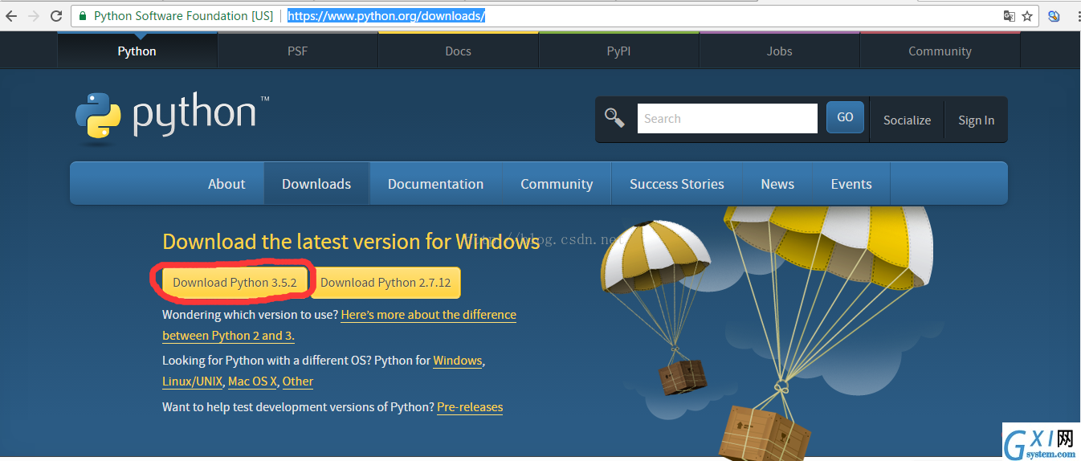The image size is (1081, 461).
Task: Click the GO search button
Action: tap(845, 117)
